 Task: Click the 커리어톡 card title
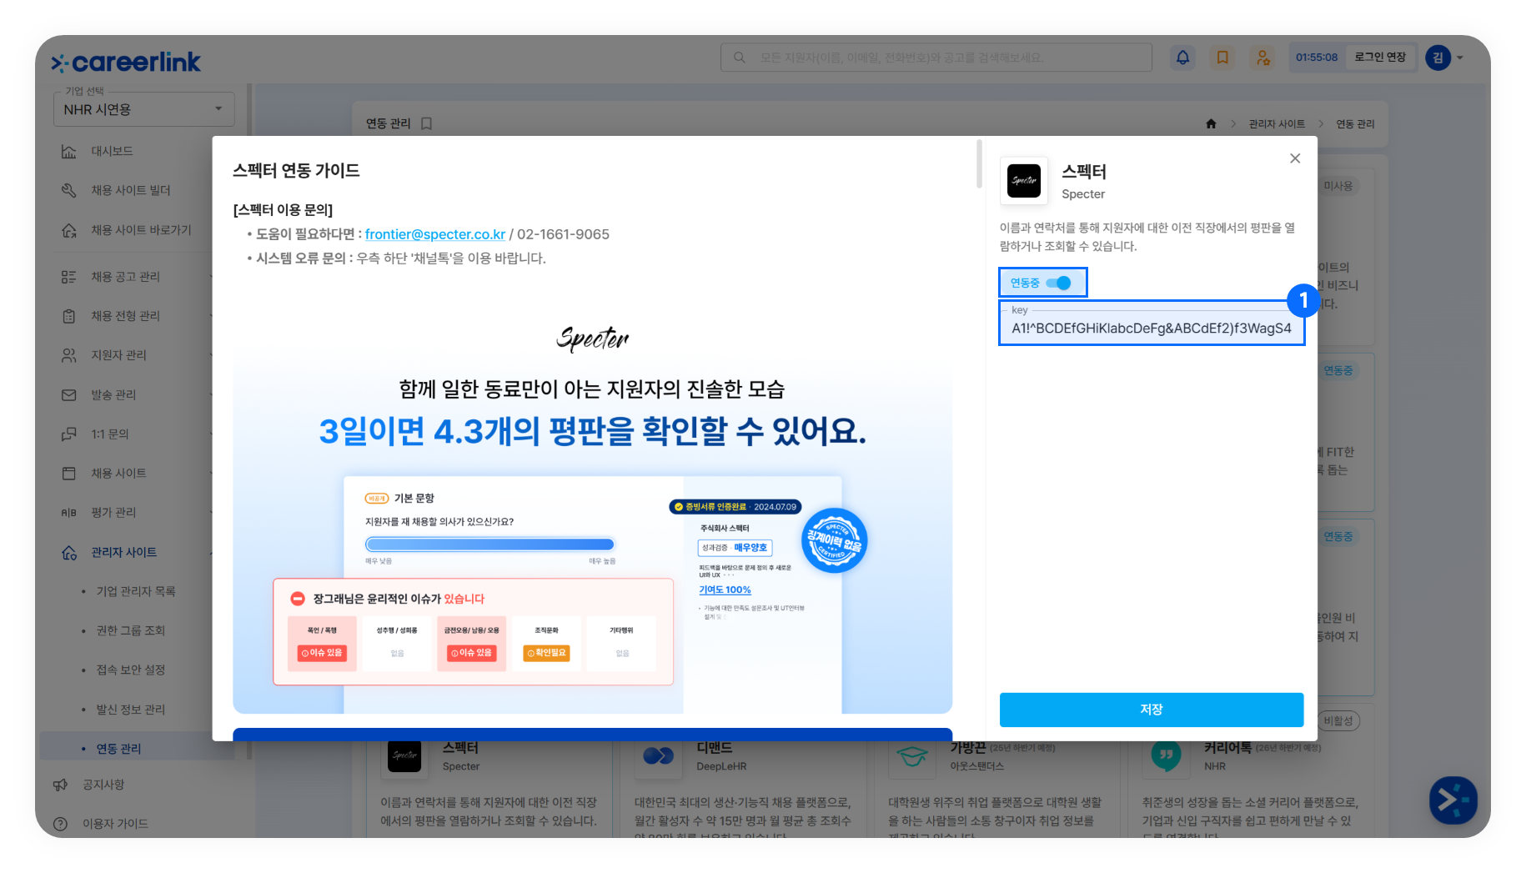[1227, 748]
